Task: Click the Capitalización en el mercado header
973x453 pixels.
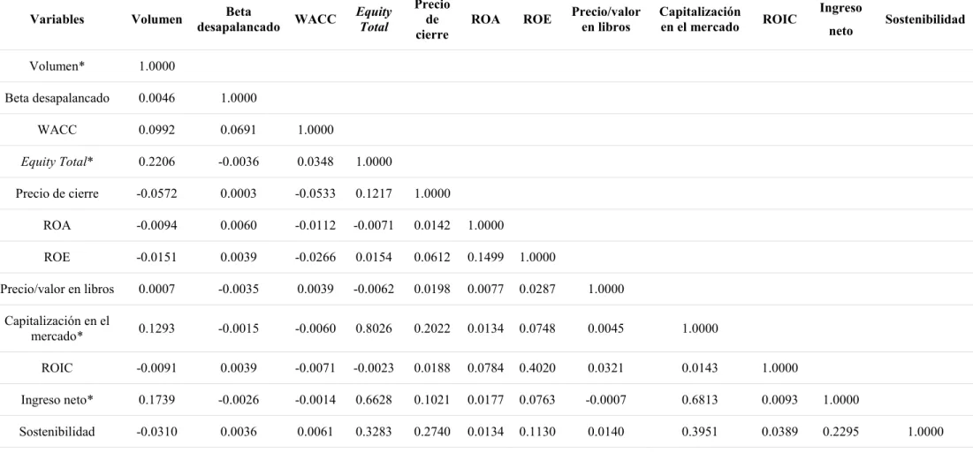Action: 701,19
